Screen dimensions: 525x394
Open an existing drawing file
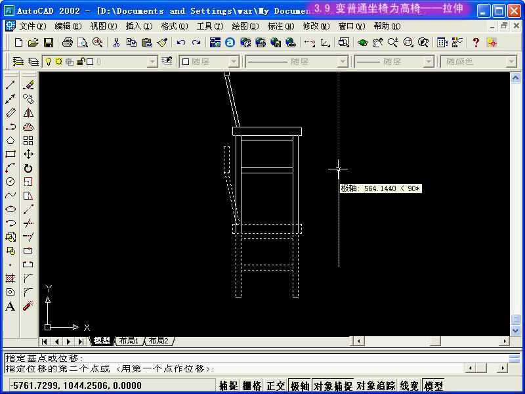[x=33, y=43]
